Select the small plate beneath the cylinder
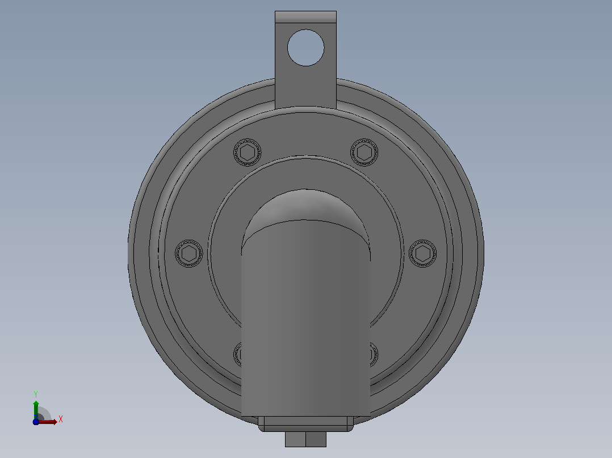The width and height of the screenshot is (612, 458). [x=305, y=423]
